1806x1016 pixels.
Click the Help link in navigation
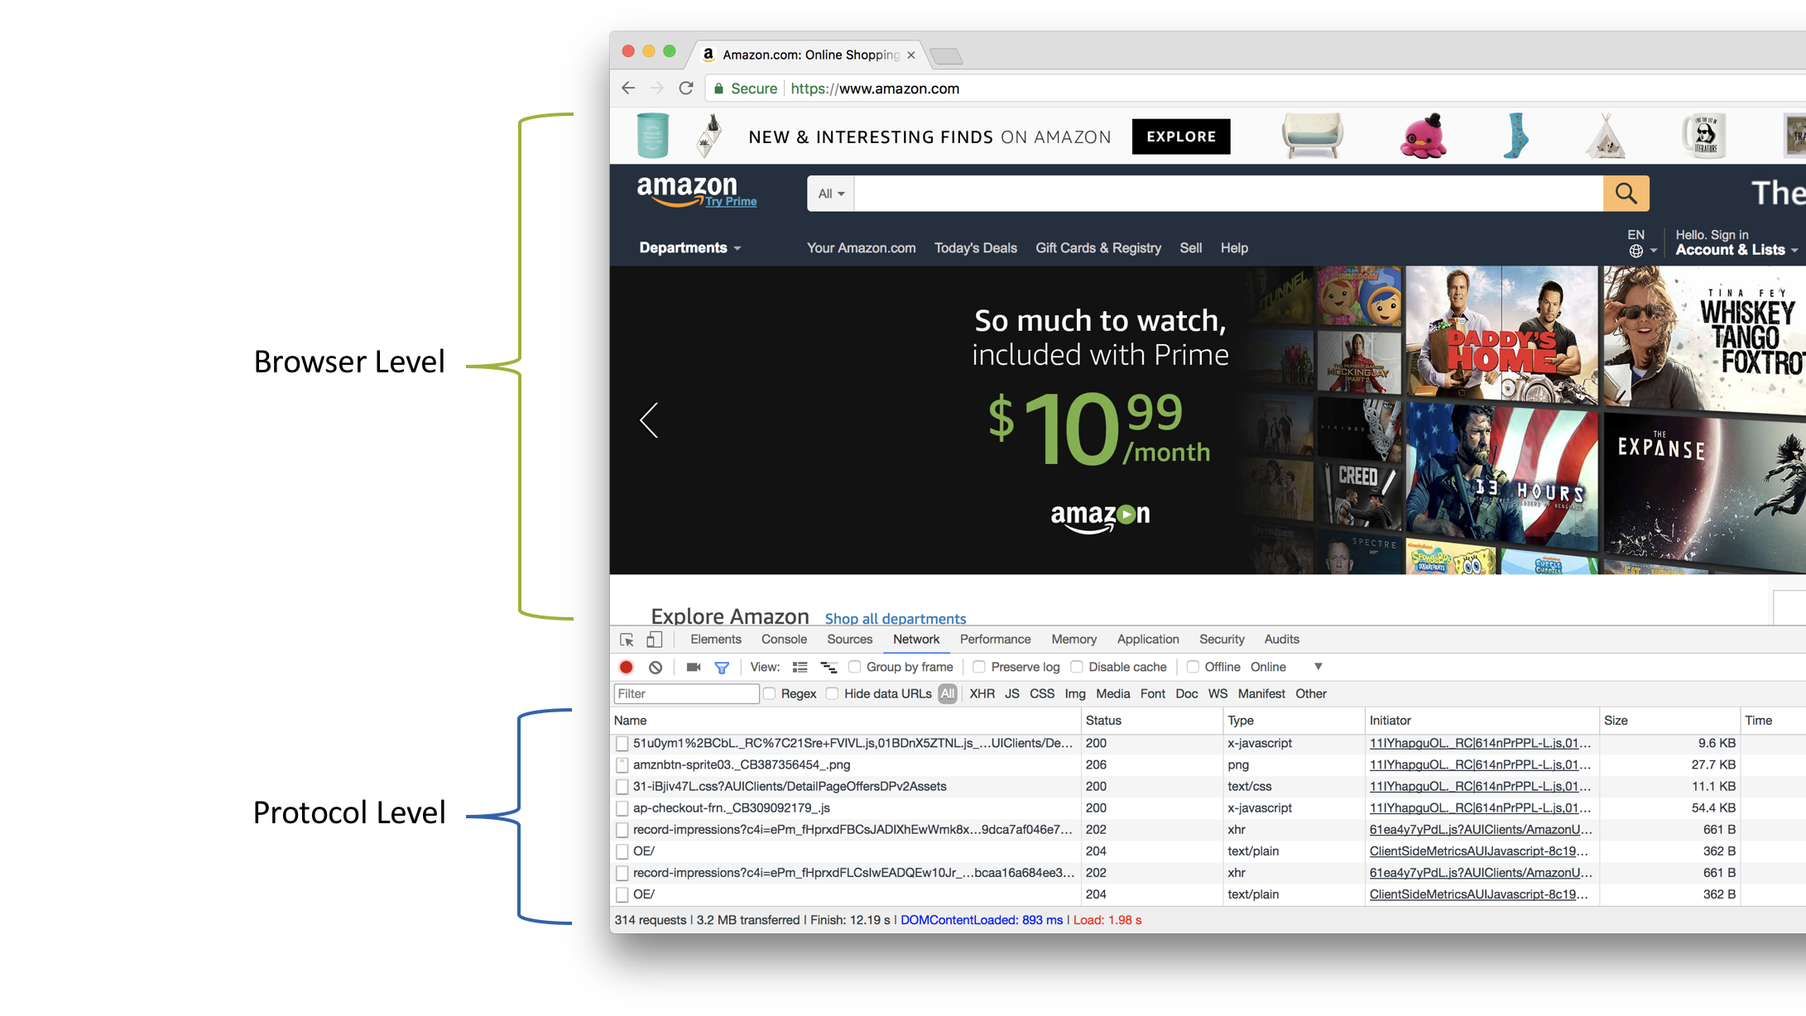pos(1234,248)
